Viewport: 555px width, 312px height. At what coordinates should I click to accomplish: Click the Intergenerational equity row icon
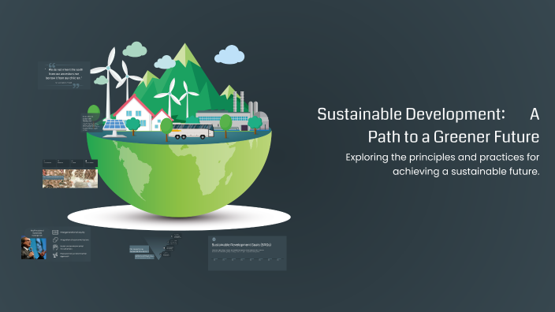pos(55,232)
